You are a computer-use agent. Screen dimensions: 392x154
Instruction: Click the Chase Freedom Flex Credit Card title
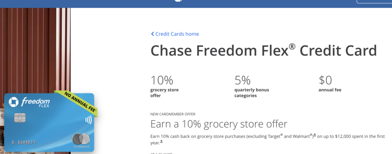263,51
